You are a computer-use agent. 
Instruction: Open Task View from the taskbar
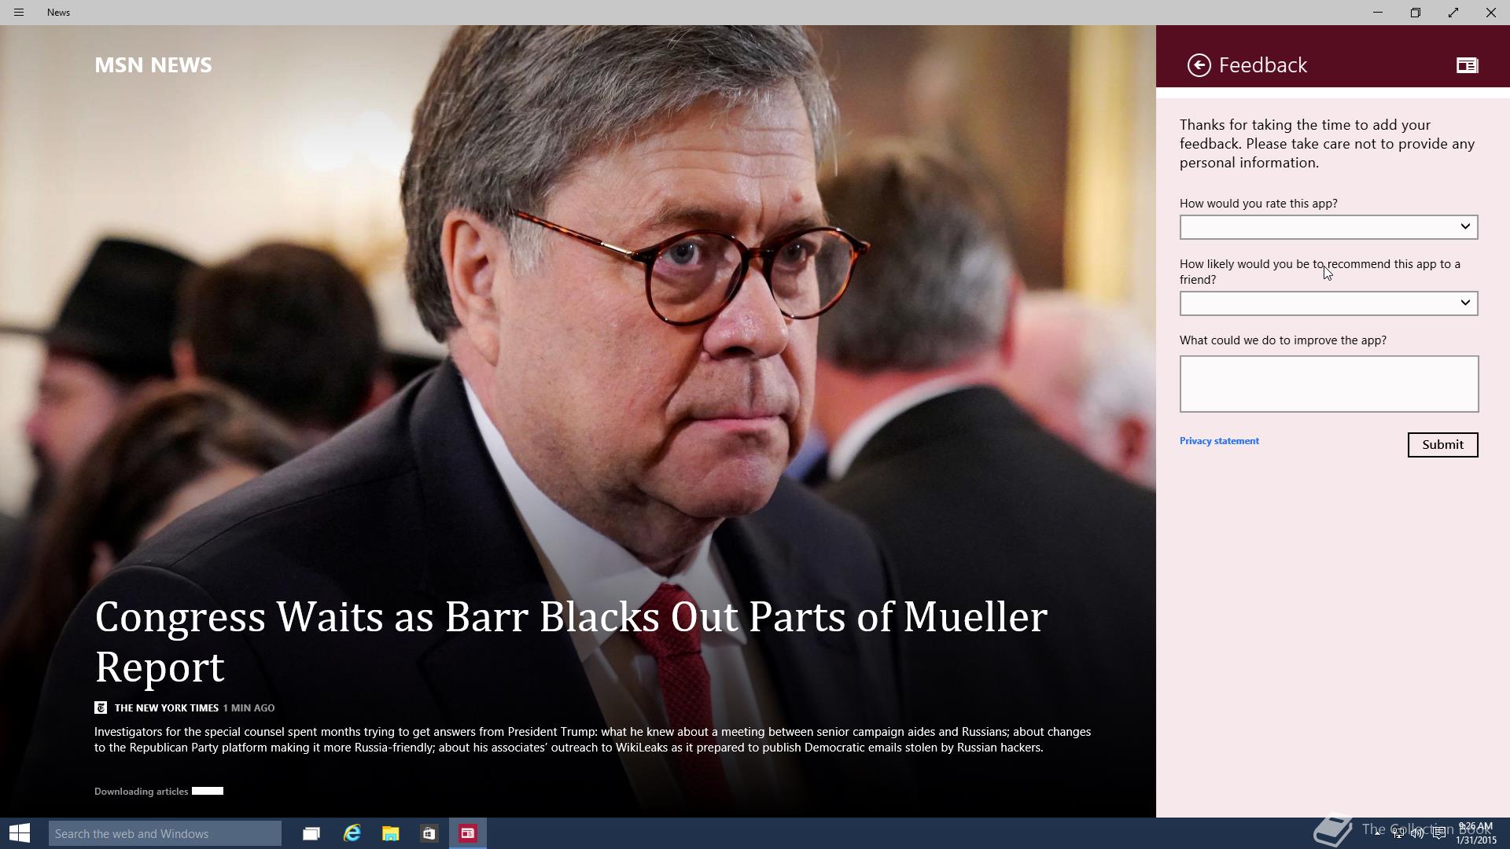point(311,833)
